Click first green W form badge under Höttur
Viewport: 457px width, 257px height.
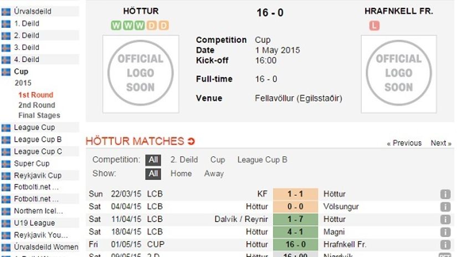pos(116,25)
